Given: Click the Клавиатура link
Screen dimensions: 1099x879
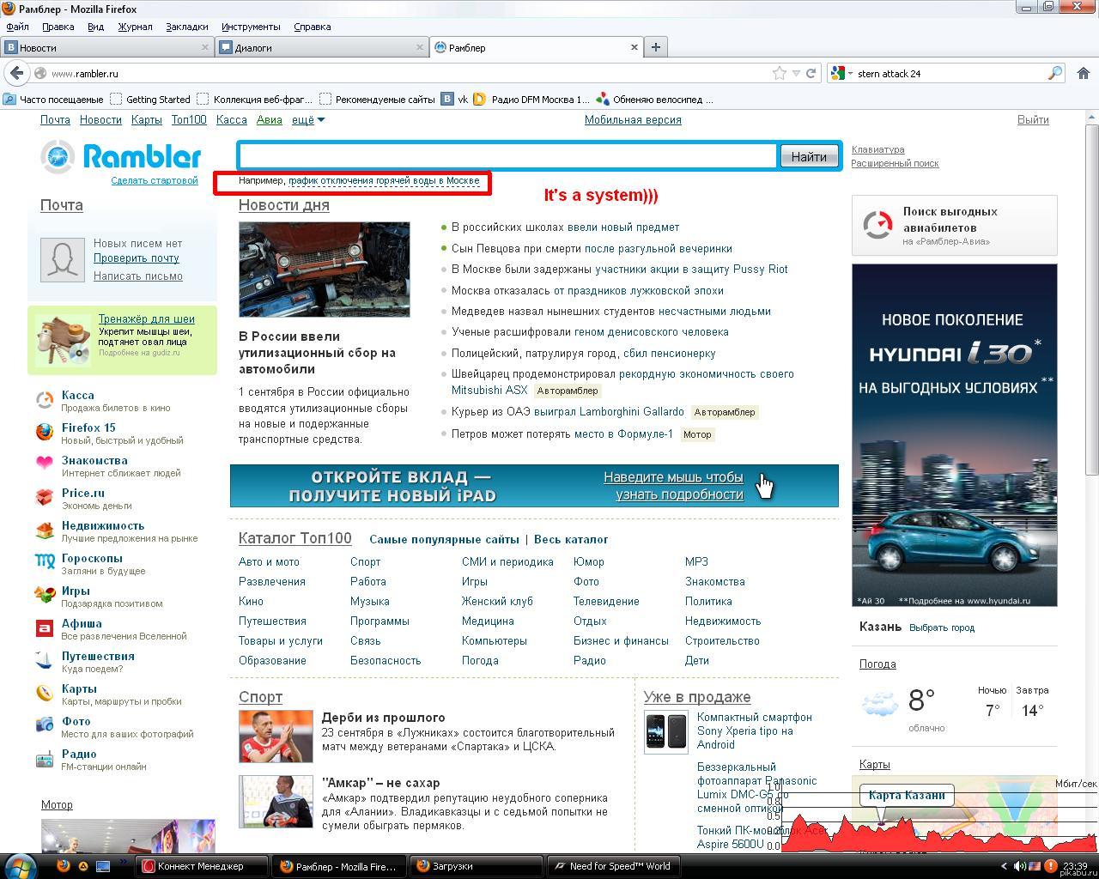Looking at the screenshot, I should coord(877,149).
